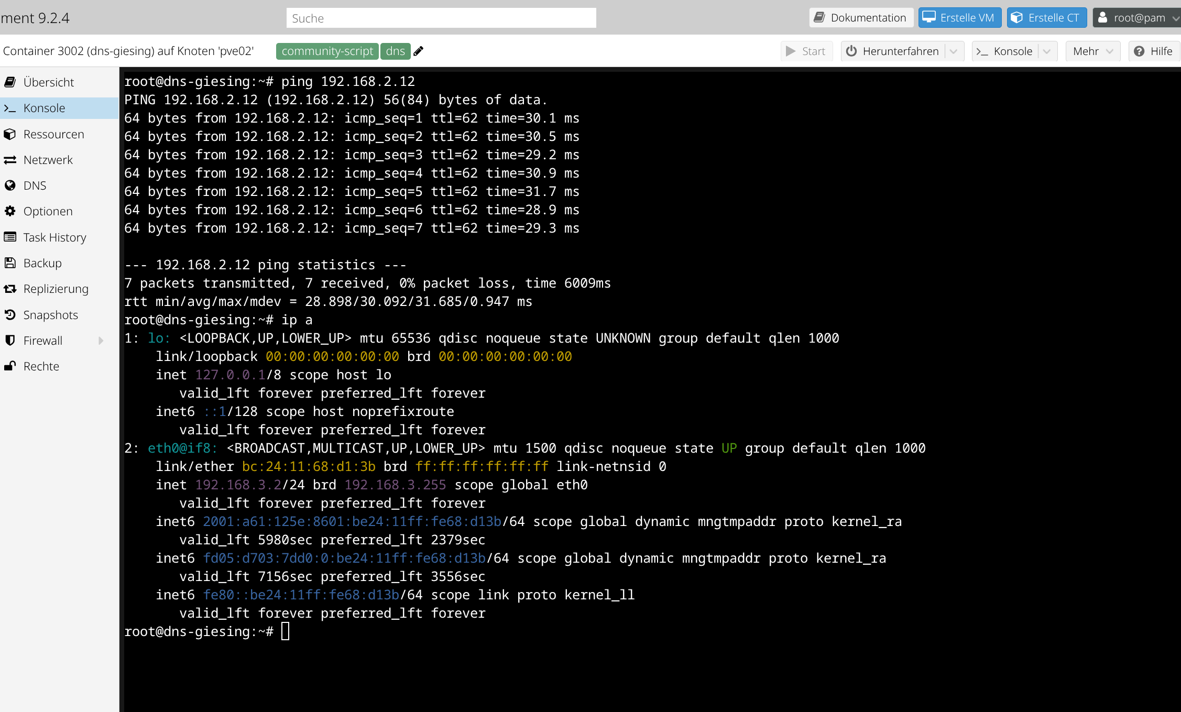Click the 'ping 192.168.2.12' command line
The height and width of the screenshot is (712, 1181).
269,81
